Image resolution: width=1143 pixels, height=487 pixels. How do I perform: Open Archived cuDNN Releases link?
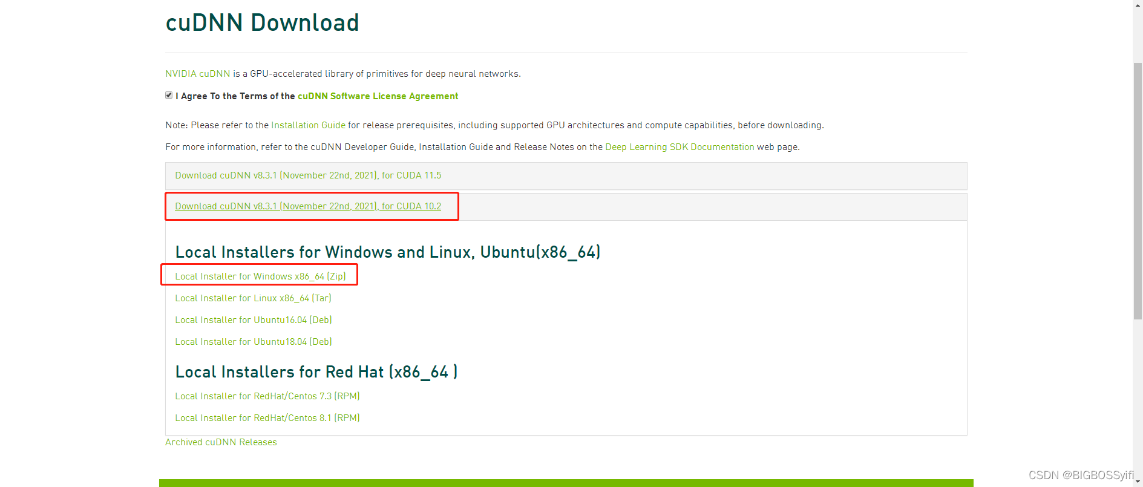click(x=221, y=442)
